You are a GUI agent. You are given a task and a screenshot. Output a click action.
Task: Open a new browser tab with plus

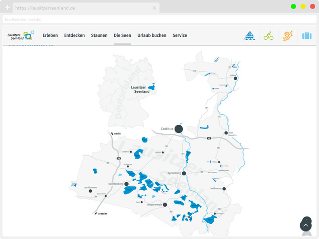(7, 8)
